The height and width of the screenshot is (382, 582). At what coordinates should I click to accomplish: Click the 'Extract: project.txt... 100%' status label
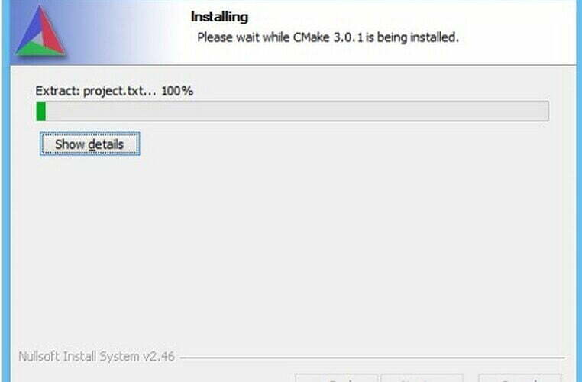(115, 91)
